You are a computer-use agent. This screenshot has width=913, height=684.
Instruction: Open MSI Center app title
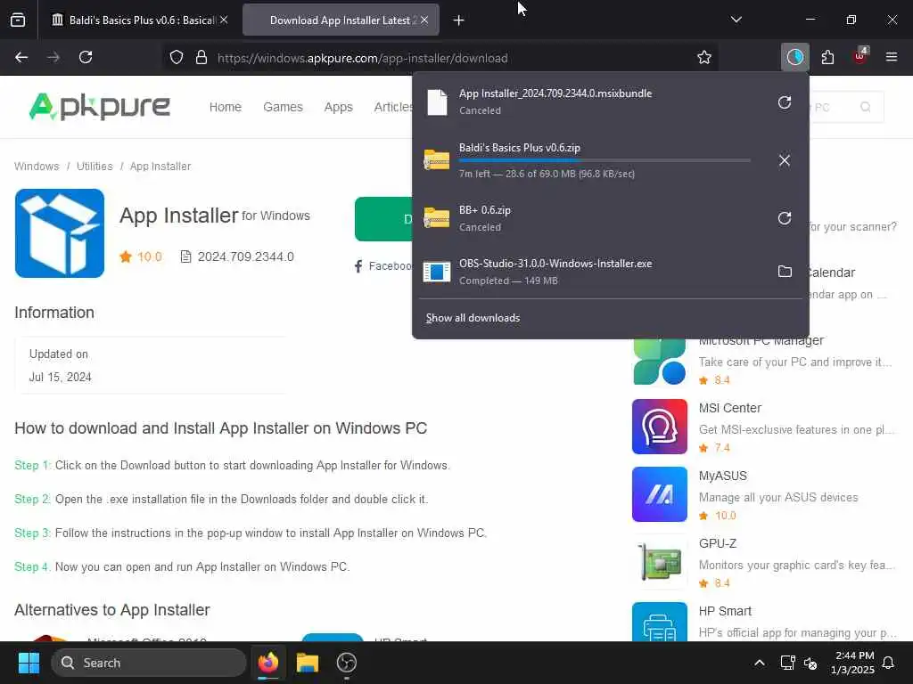click(x=729, y=408)
